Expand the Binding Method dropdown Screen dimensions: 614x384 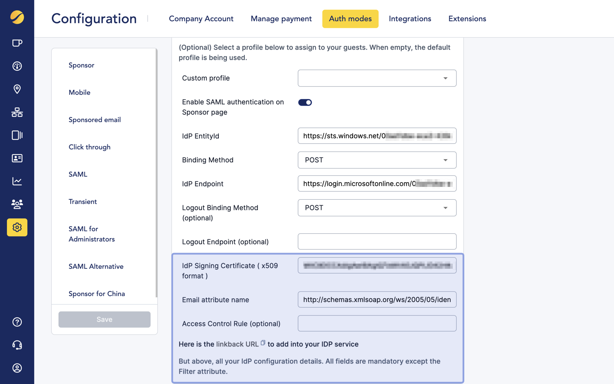[x=377, y=160]
